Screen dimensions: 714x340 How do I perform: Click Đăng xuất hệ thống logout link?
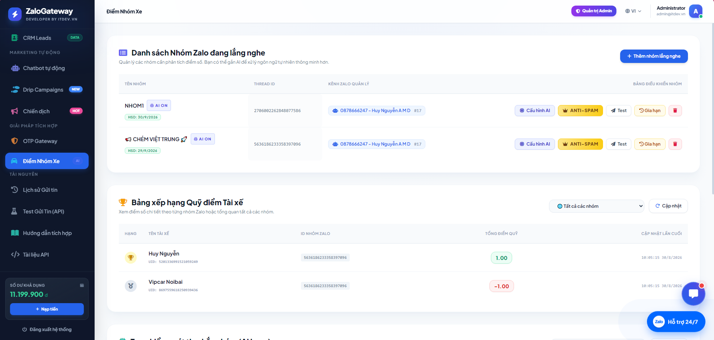click(x=47, y=330)
